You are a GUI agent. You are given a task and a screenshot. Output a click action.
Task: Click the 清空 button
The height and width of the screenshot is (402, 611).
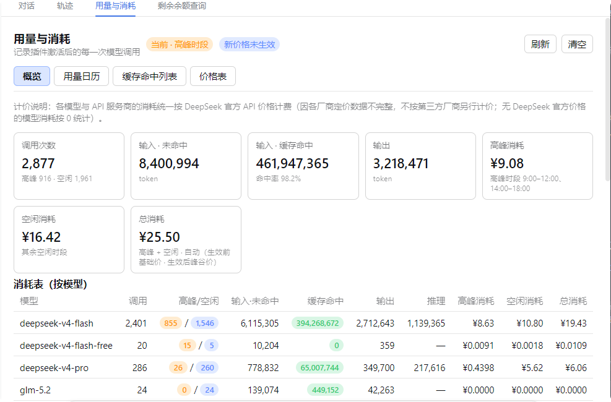[x=577, y=44]
